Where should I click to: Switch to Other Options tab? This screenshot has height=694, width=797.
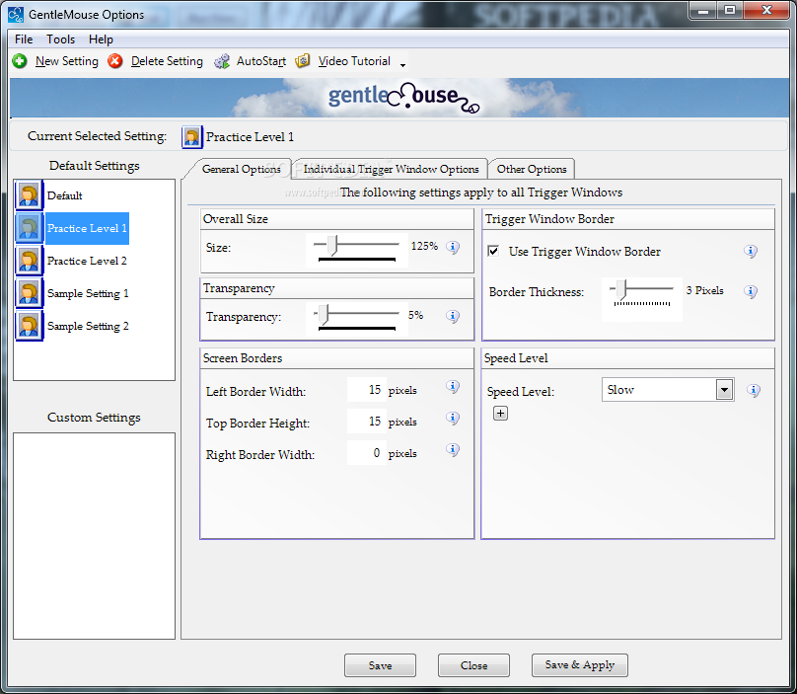point(531,169)
